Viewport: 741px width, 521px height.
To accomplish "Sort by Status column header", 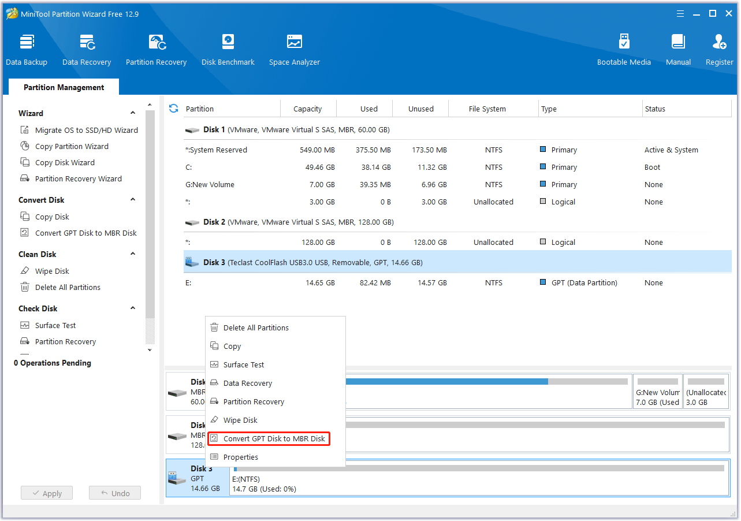I will [x=687, y=109].
